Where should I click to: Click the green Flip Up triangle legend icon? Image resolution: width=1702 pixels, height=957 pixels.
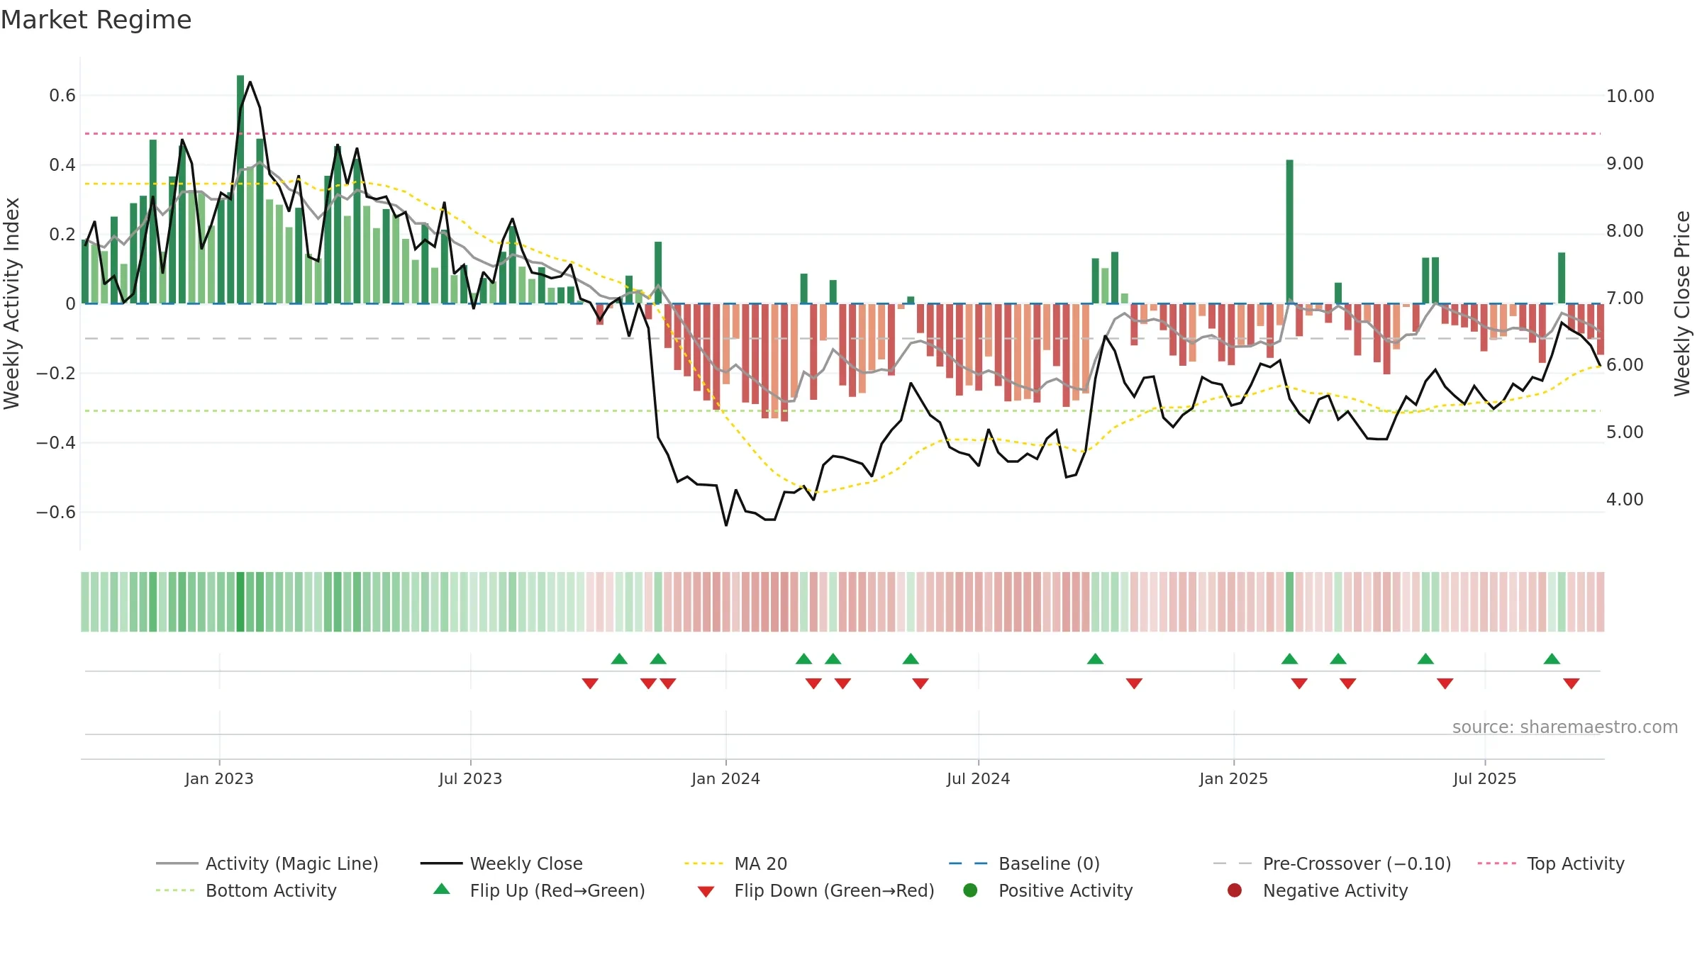pos(442,889)
